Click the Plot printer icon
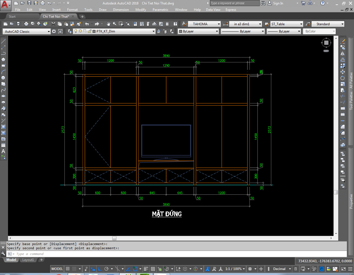The width and height of the screenshot is (354, 275). [x=26, y=24]
